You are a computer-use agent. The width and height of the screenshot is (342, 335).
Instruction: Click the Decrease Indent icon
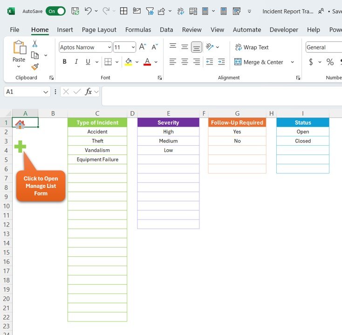click(210, 62)
